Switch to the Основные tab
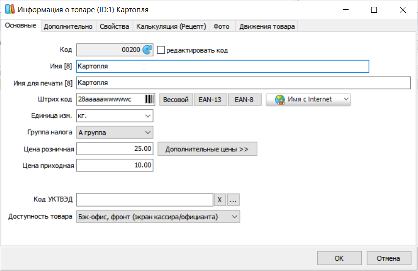418x271 pixels. (x=21, y=25)
